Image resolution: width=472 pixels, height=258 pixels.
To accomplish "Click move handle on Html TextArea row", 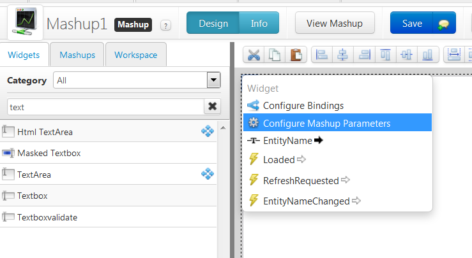I will click(x=208, y=131).
